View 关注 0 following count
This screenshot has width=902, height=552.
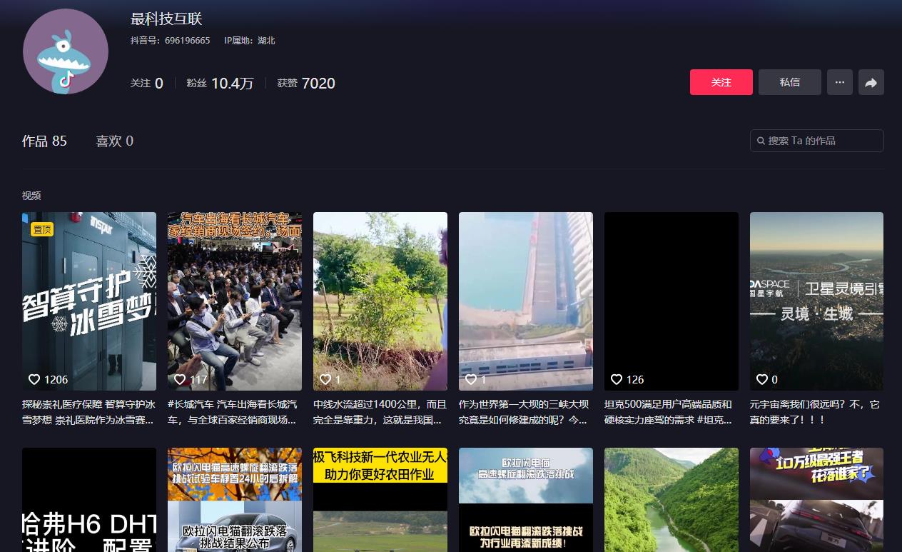click(147, 83)
